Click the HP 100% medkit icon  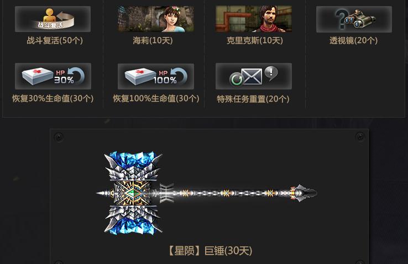[x=156, y=76]
